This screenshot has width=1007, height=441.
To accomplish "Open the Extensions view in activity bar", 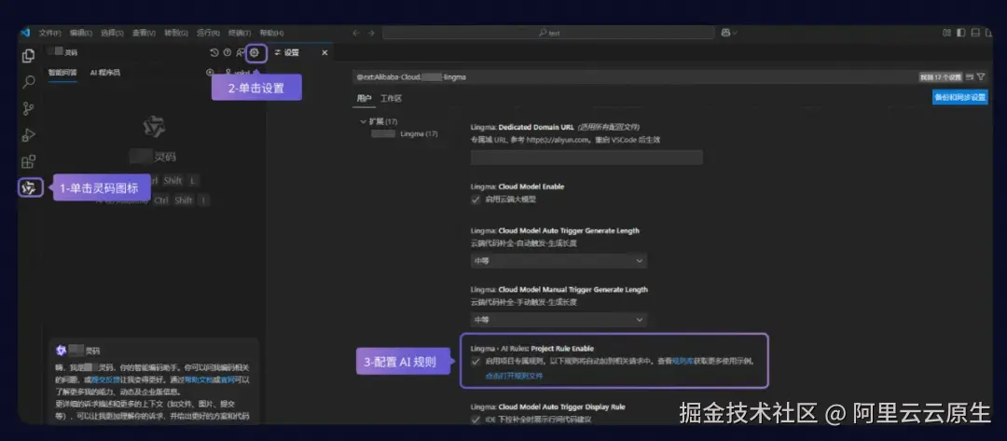I will click(28, 162).
